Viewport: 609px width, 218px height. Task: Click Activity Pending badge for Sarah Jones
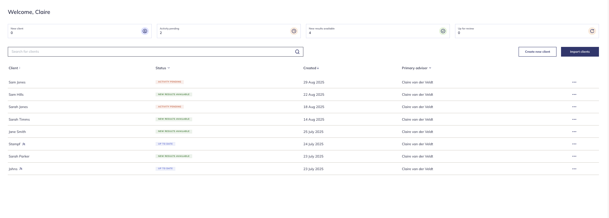(170, 107)
